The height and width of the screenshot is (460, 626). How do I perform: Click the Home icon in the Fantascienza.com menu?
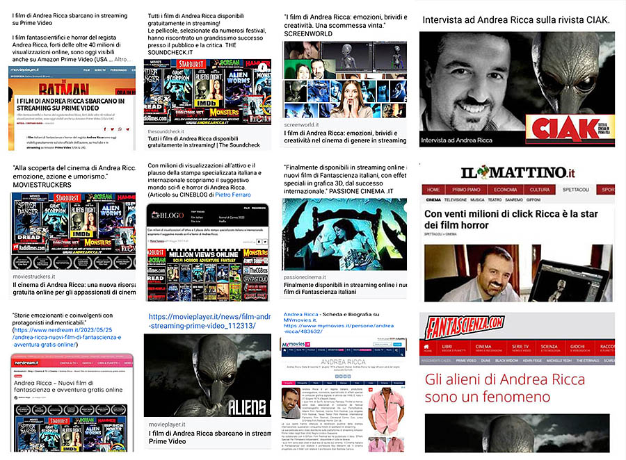click(x=427, y=347)
